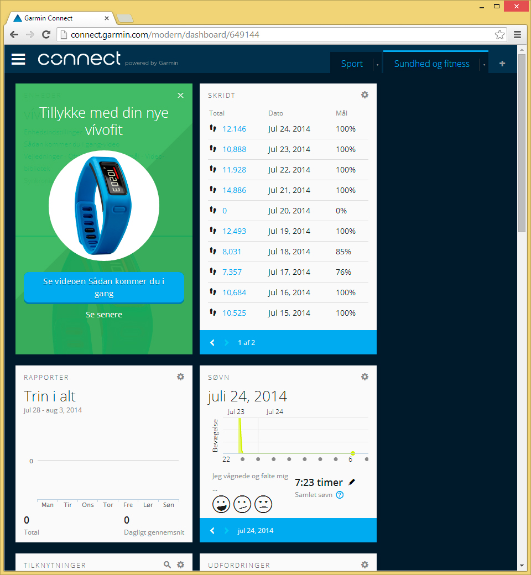This screenshot has width=531, height=575.
Task: Click the sleep chart end point marker
Action: [353, 453]
